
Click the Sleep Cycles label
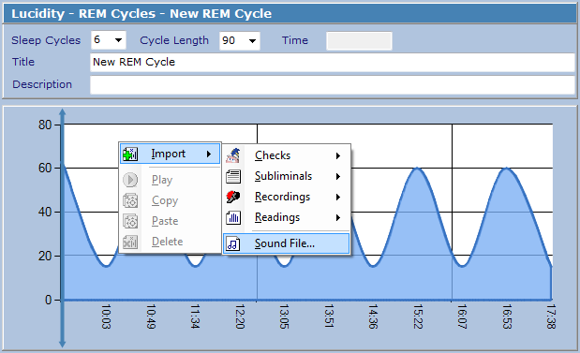[x=46, y=40]
